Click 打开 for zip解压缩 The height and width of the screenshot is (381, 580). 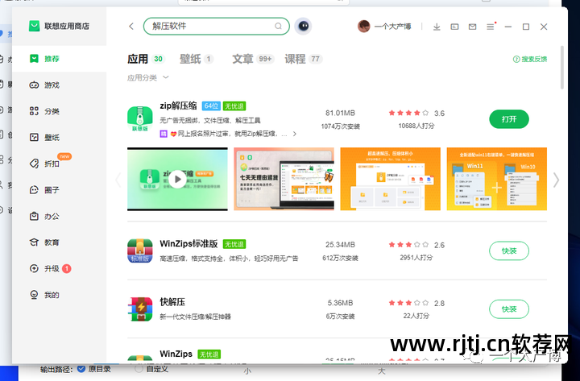509,119
